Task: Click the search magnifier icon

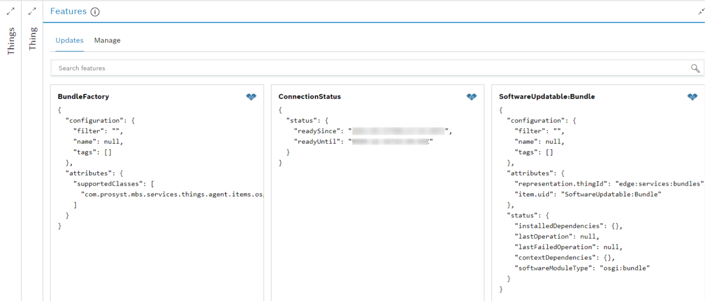Action: tap(695, 68)
